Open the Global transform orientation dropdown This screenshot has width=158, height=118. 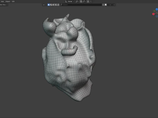click(x=70, y=2)
